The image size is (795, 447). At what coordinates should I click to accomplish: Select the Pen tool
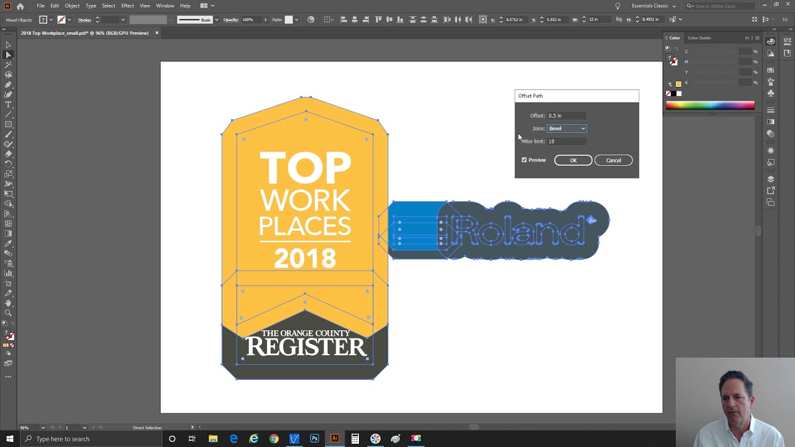click(x=8, y=84)
